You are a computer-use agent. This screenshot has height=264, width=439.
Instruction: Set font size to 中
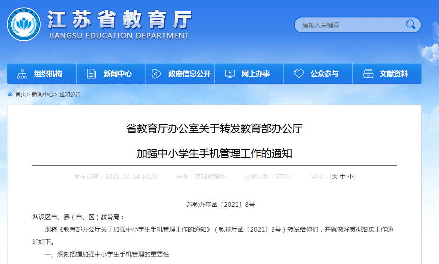[x=342, y=177]
